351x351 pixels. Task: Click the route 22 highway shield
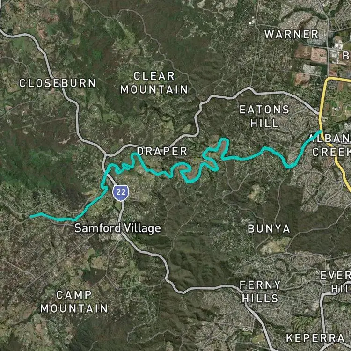click(121, 193)
